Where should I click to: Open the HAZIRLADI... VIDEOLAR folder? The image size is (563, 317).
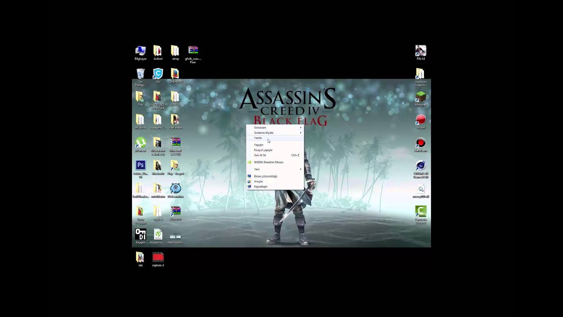pyautogui.click(x=158, y=100)
